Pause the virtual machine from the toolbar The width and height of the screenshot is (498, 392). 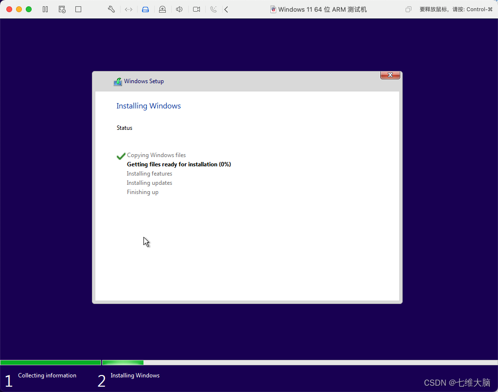pos(45,9)
